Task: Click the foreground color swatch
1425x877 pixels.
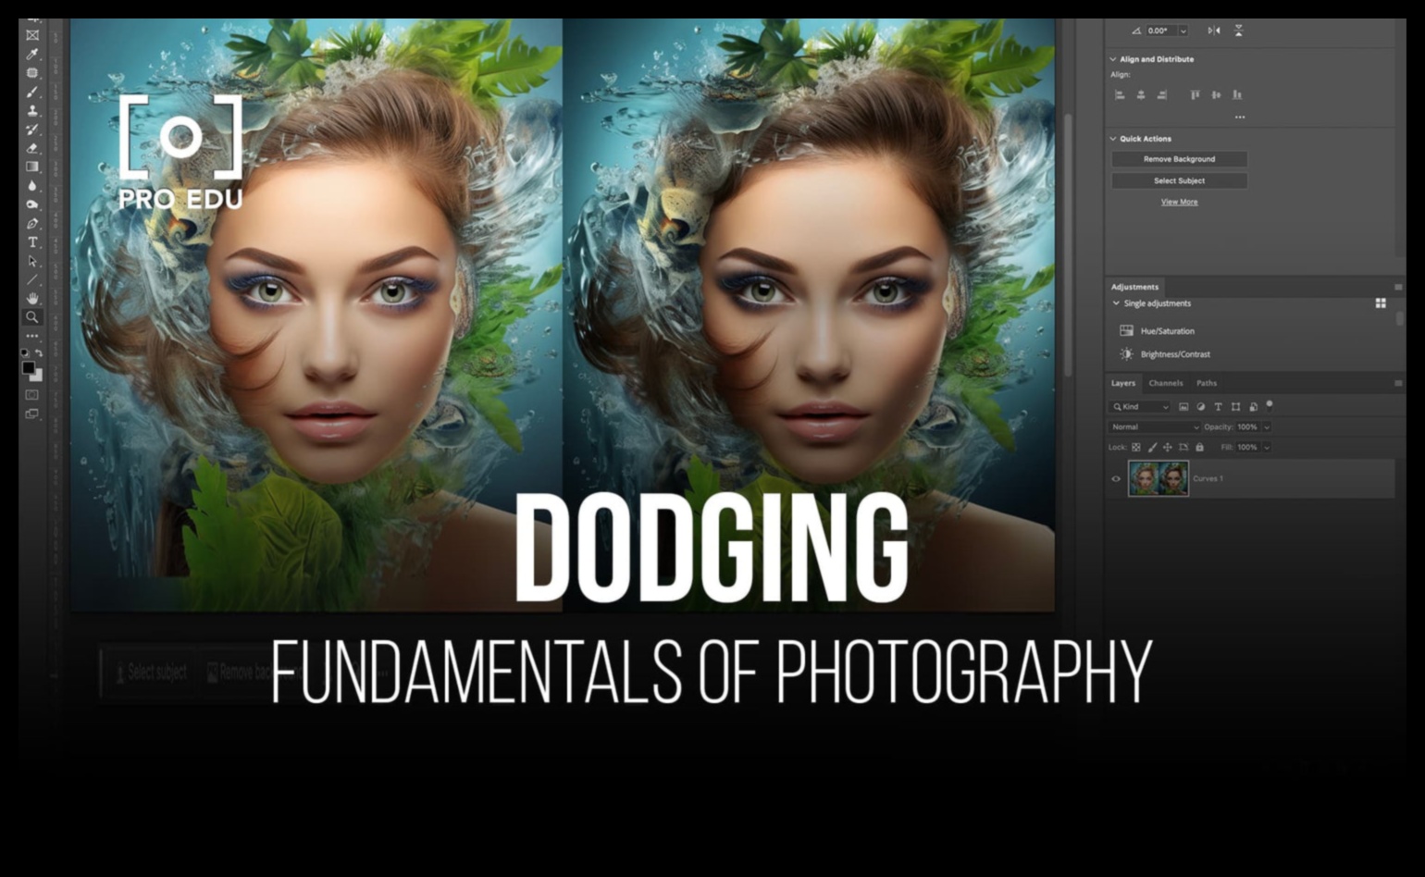Action: point(29,367)
